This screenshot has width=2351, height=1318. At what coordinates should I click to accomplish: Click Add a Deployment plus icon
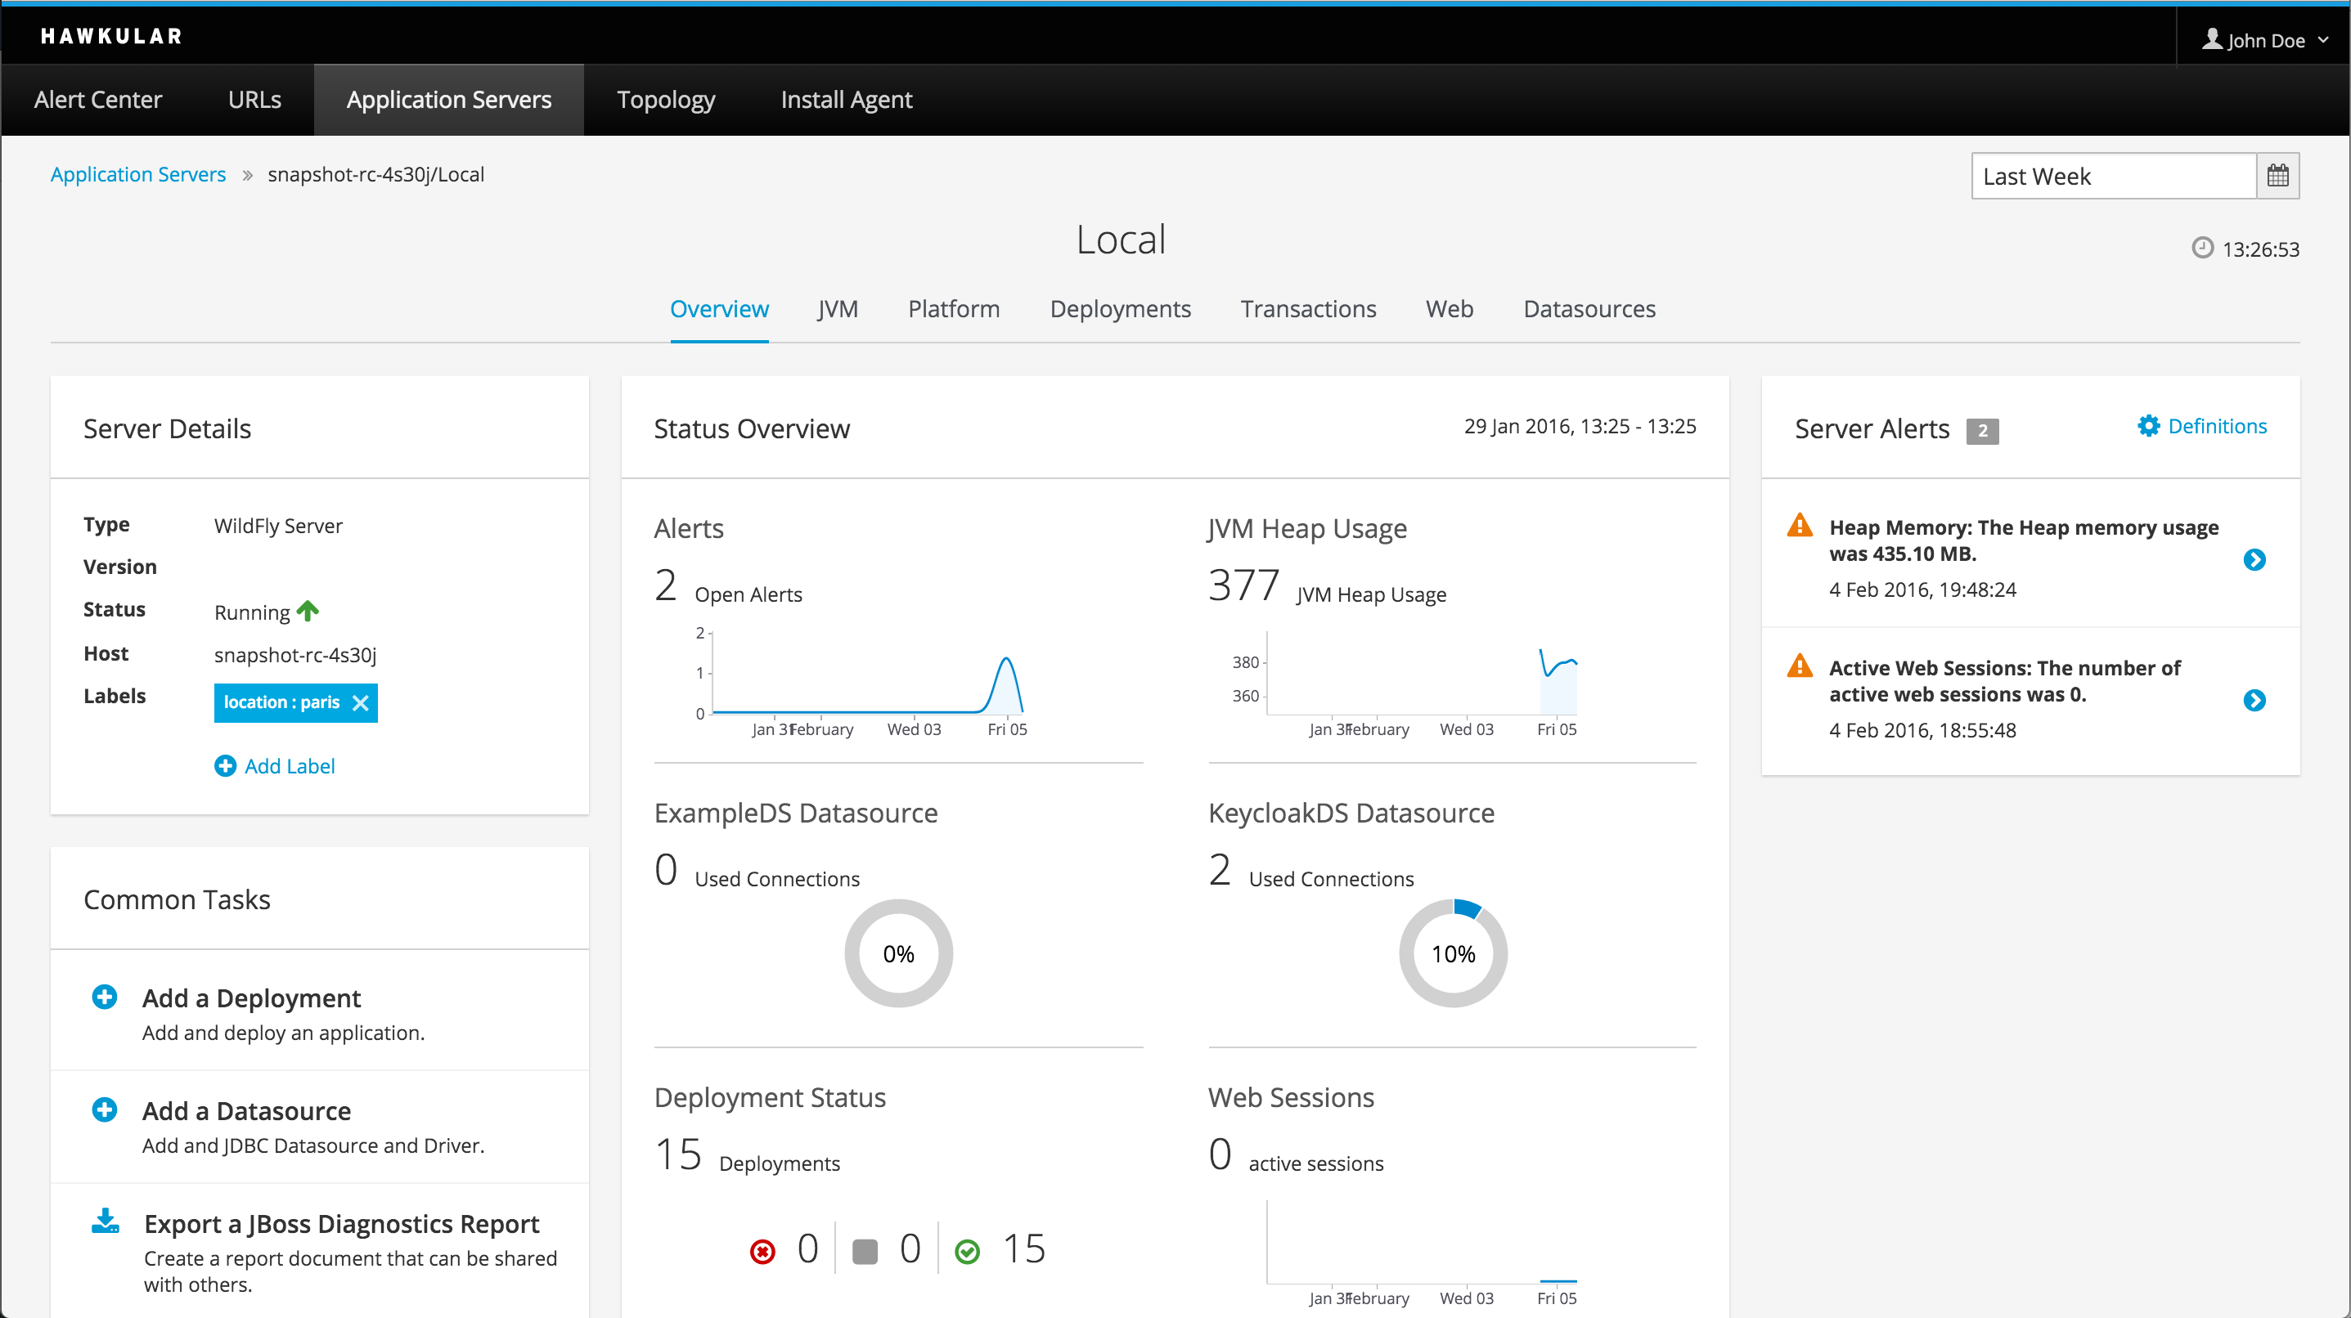(x=105, y=997)
